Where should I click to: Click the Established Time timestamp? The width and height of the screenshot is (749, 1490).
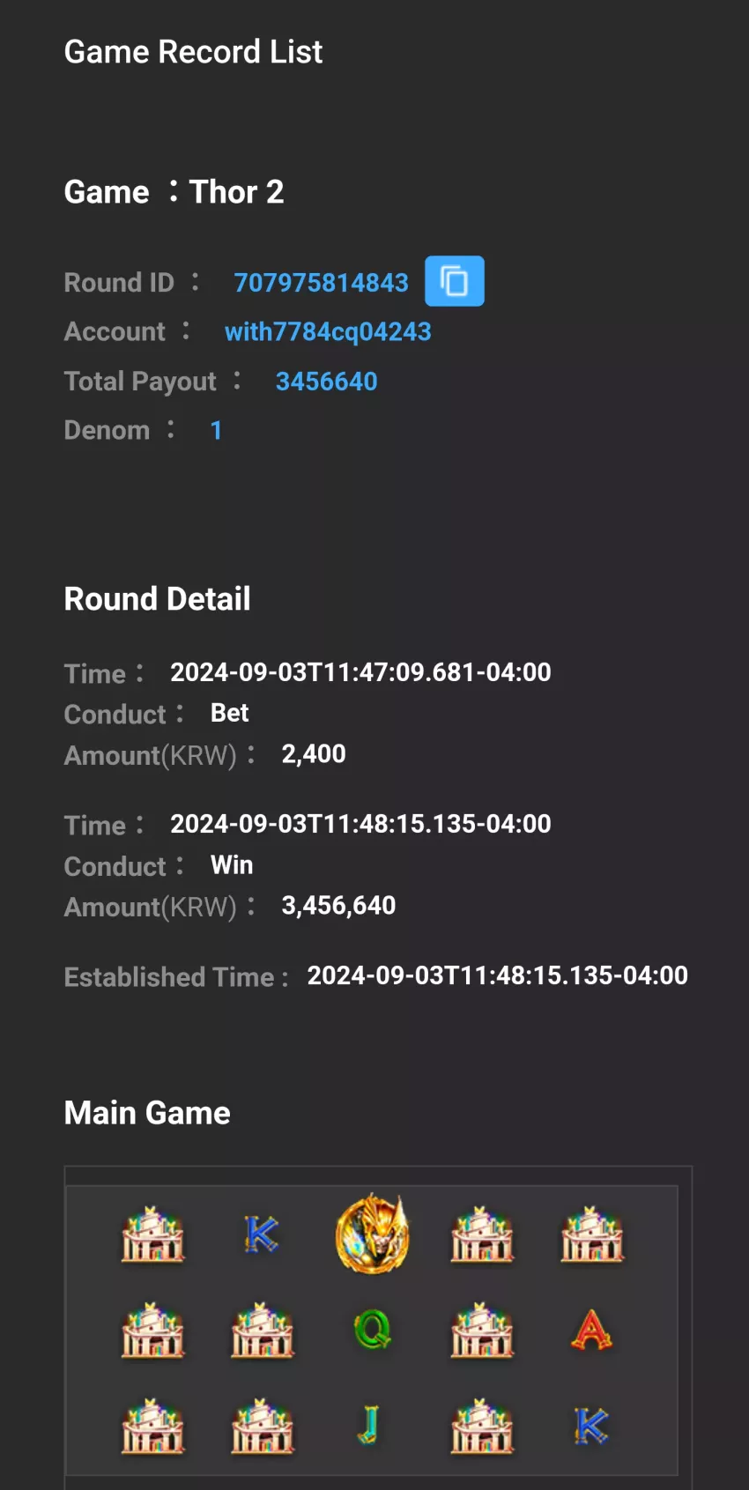pyautogui.click(x=497, y=975)
